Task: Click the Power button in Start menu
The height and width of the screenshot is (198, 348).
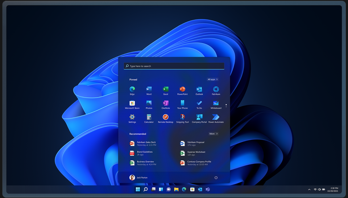Action: tap(216, 177)
